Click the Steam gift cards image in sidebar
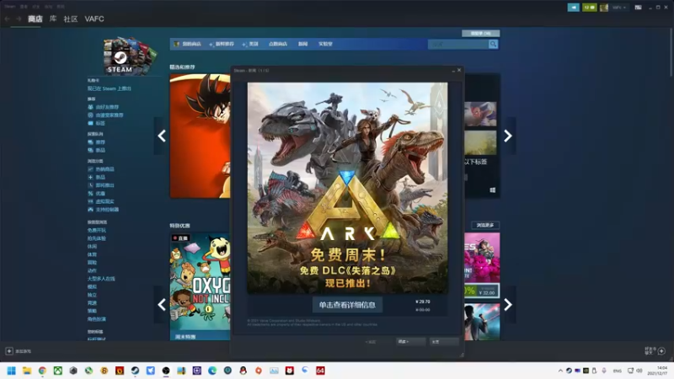 tap(129, 56)
